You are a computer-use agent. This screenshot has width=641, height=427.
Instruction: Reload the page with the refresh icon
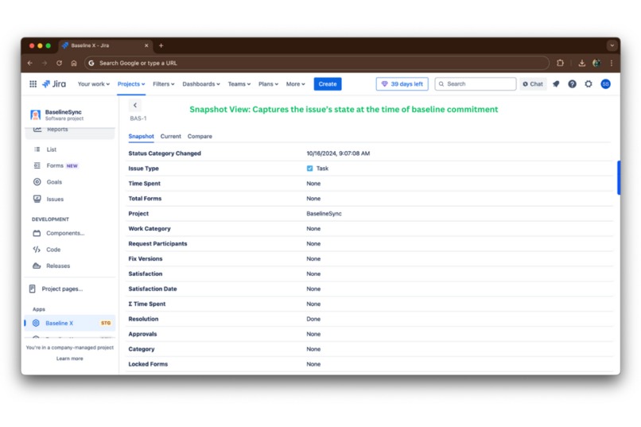(x=60, y=63)
